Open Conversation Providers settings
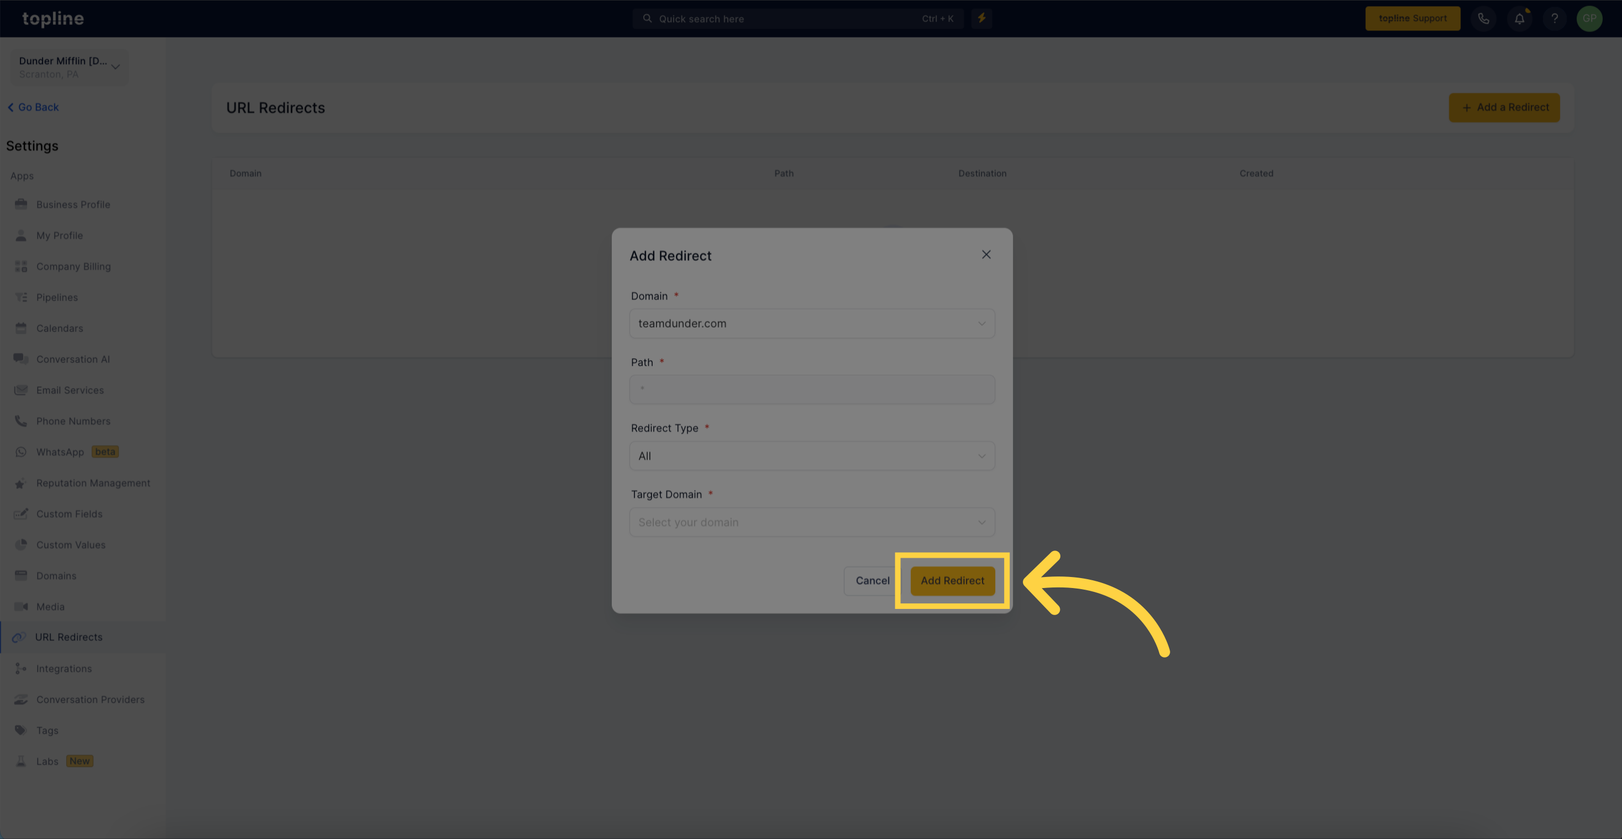 coord(90,699)
